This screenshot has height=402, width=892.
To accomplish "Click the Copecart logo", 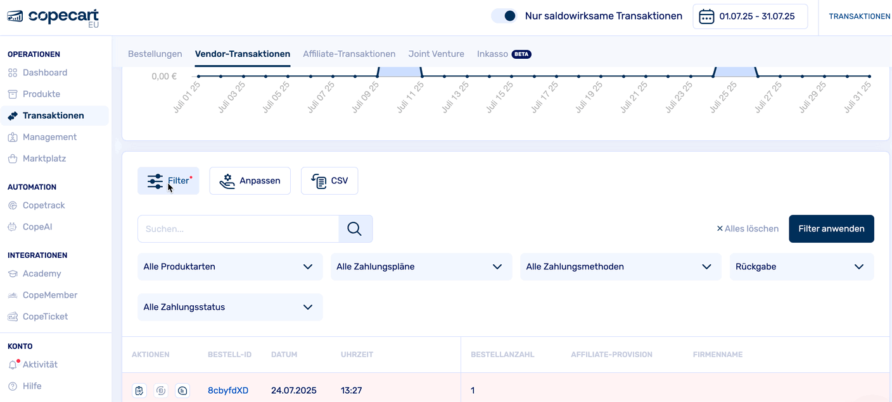I will (53, 17).
